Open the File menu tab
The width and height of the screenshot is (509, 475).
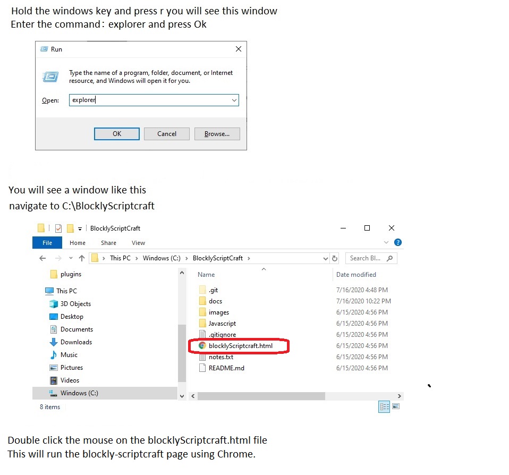[47, 243]
